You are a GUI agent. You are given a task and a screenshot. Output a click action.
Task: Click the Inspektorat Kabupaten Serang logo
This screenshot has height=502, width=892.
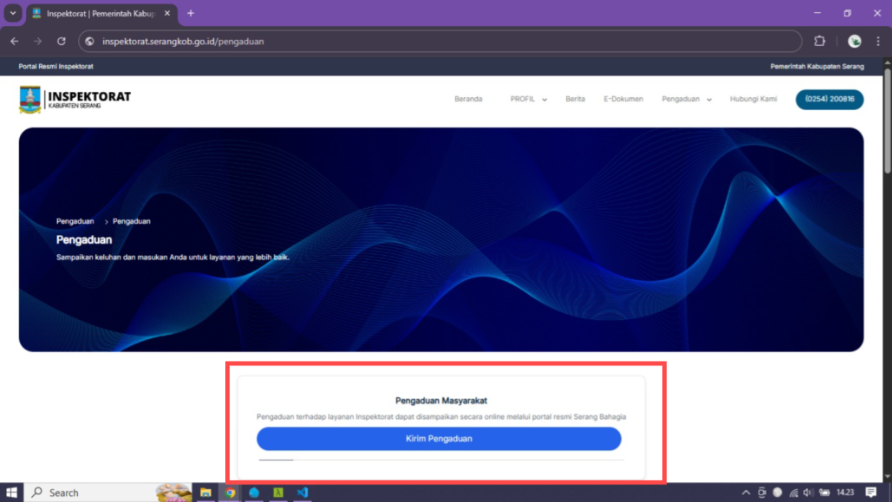(x=75, y=99)
